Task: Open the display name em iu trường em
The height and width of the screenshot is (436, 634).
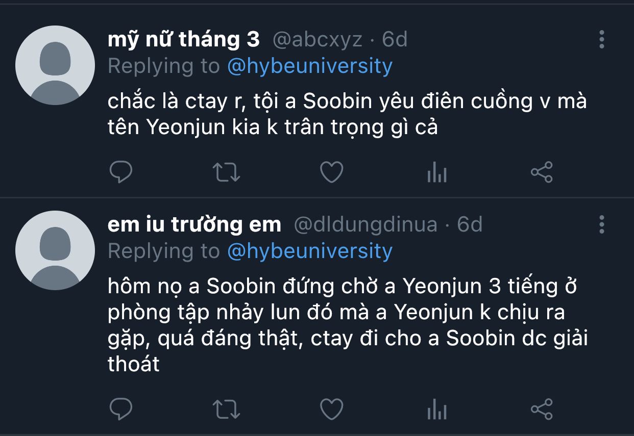Action: 194,225
